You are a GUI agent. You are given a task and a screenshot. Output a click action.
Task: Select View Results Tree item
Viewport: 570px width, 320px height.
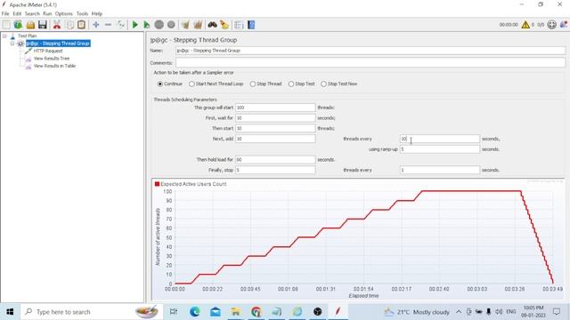tap(52, 59)
